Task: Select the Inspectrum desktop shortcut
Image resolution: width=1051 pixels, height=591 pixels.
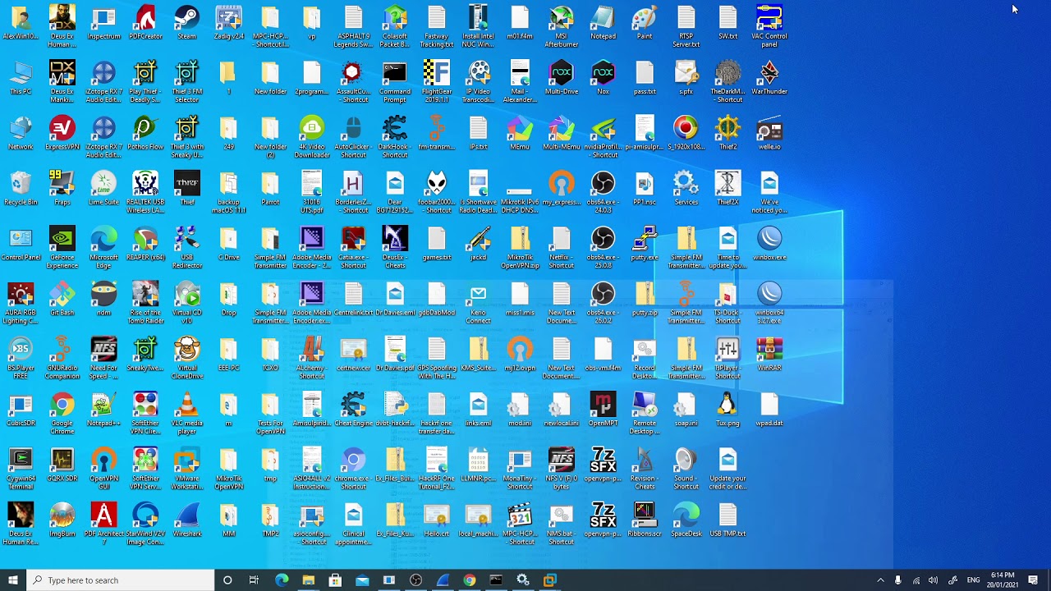Action: [103, 23]
